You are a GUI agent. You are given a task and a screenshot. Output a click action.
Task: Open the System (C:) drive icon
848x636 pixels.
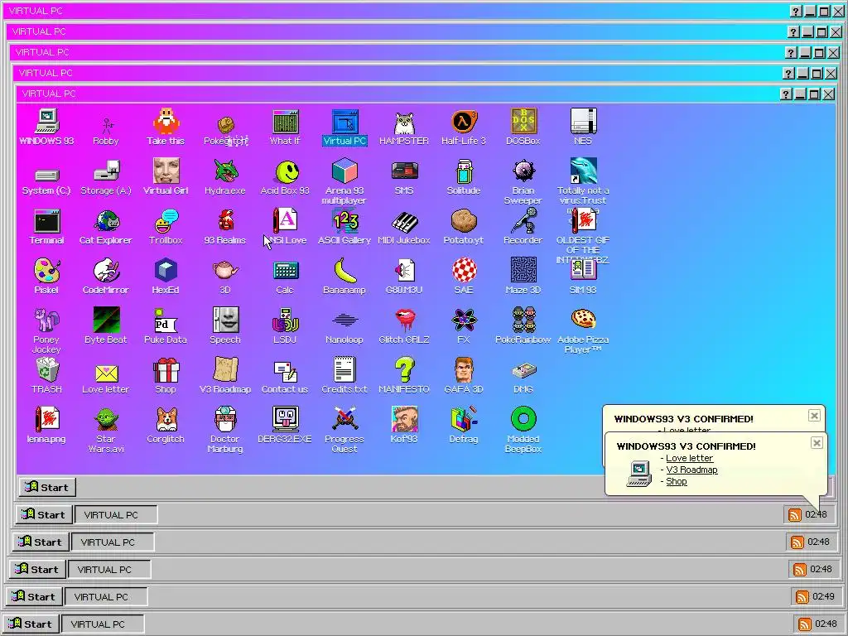46,181
